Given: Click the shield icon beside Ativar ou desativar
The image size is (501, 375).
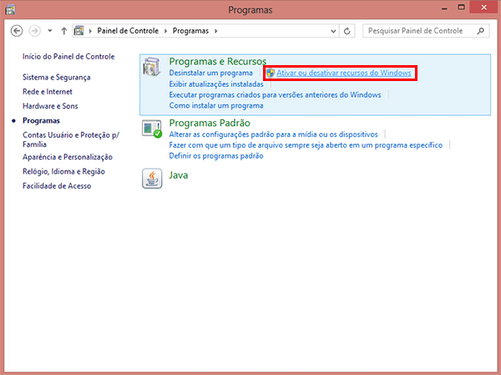Looking at the screenshot, I should [x=270, y=73].
